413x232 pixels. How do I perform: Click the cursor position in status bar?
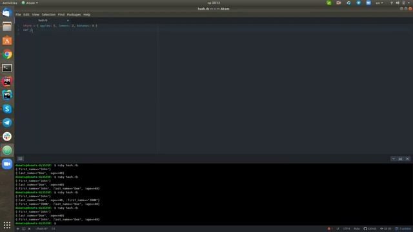click(x=54, y=229)
